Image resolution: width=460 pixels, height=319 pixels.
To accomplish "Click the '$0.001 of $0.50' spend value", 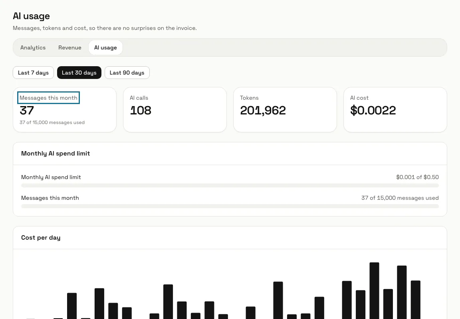I will point(417,177).
